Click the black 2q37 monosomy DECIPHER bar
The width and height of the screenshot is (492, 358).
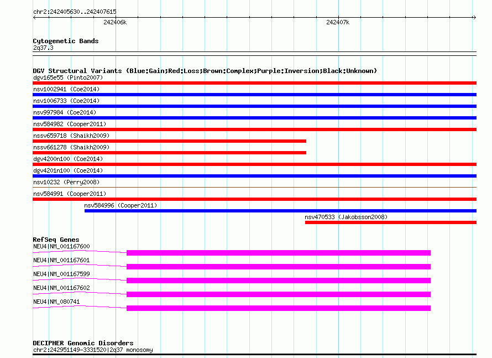pos(254,355)
